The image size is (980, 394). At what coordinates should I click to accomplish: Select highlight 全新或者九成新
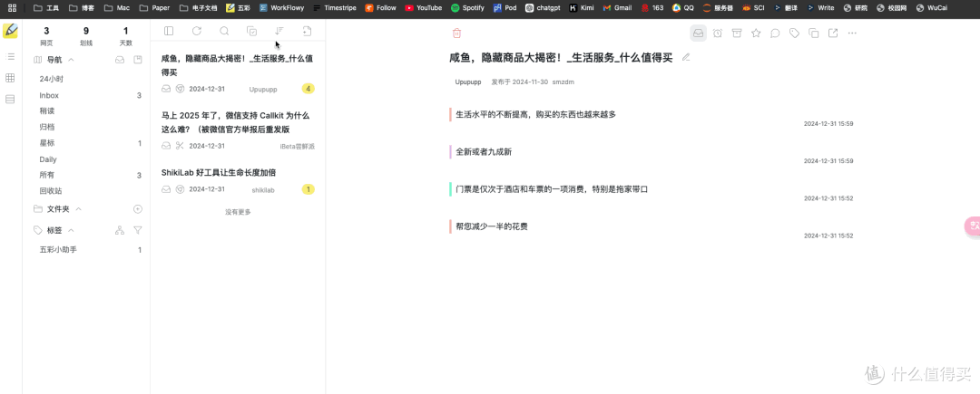coord(484,152)
